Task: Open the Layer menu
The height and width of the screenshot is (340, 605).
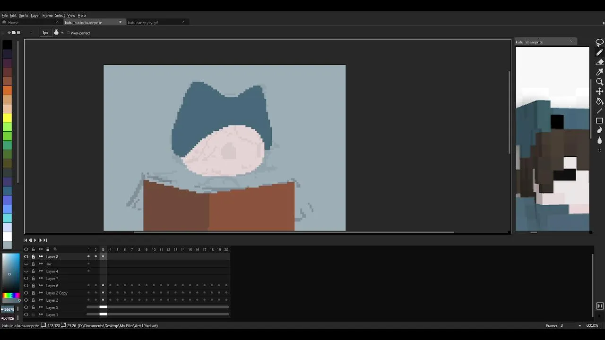Action: coord(35,16)
